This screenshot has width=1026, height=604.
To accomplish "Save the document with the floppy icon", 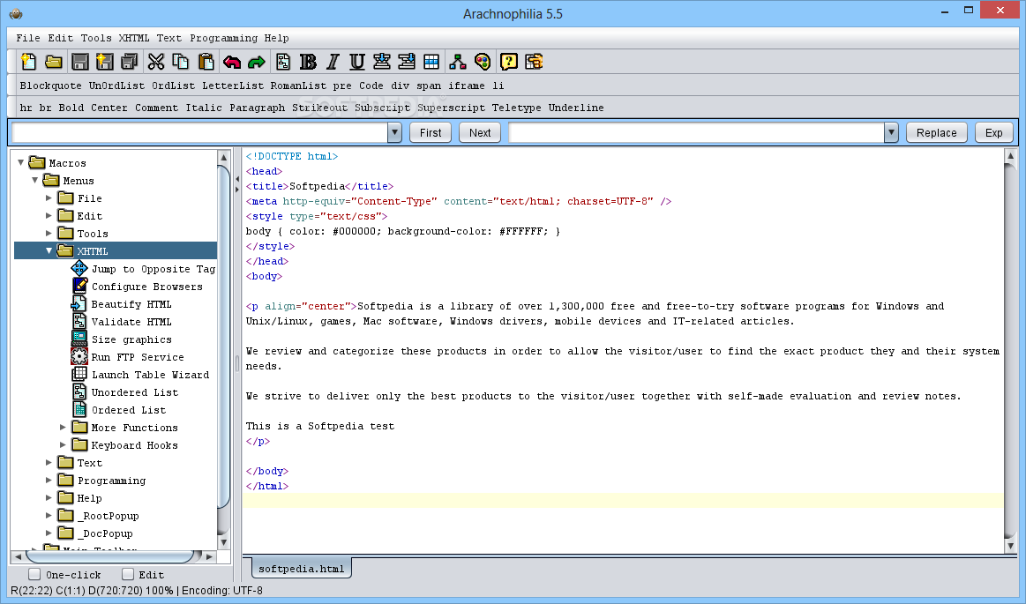I will pos(79,62).
